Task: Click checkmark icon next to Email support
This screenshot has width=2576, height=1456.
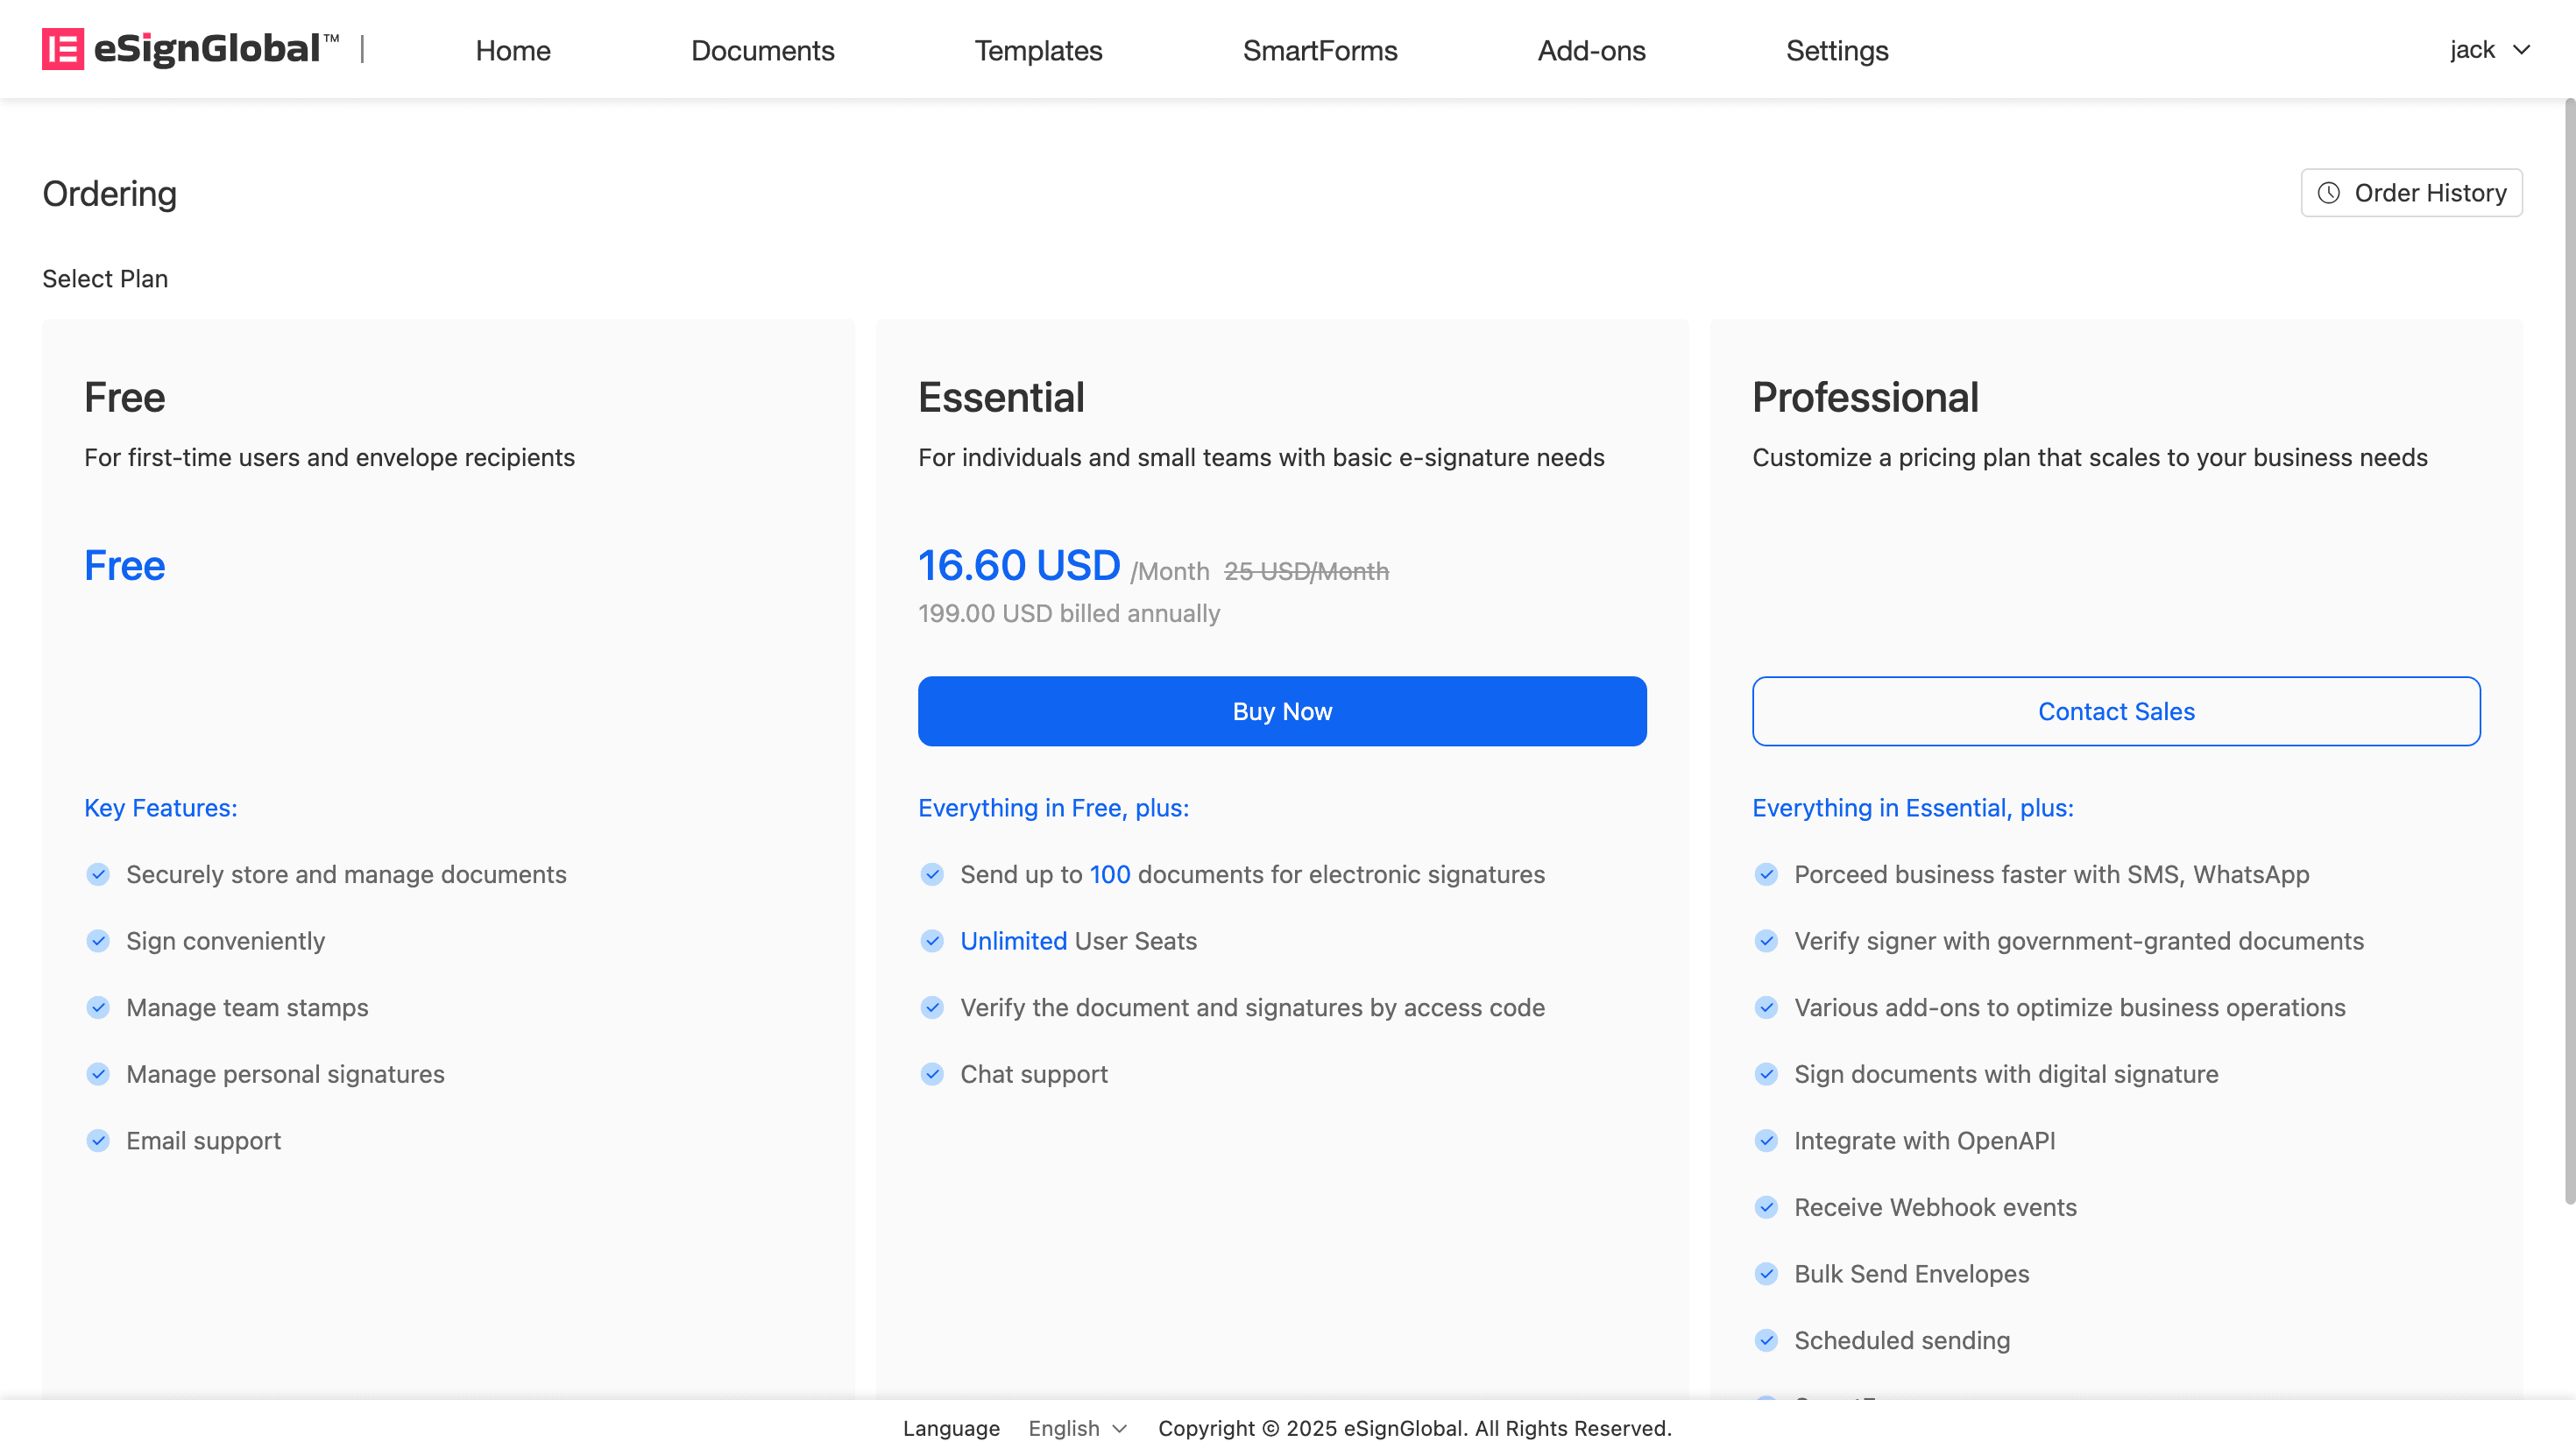Action: pos(98,1141)
